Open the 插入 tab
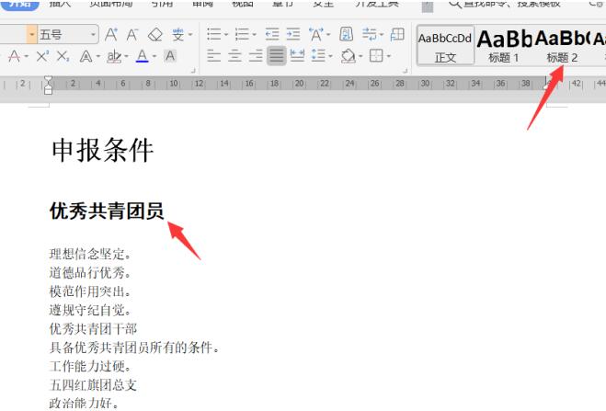The width and height of the screenshot is (606, 411). tap(60, 4)
